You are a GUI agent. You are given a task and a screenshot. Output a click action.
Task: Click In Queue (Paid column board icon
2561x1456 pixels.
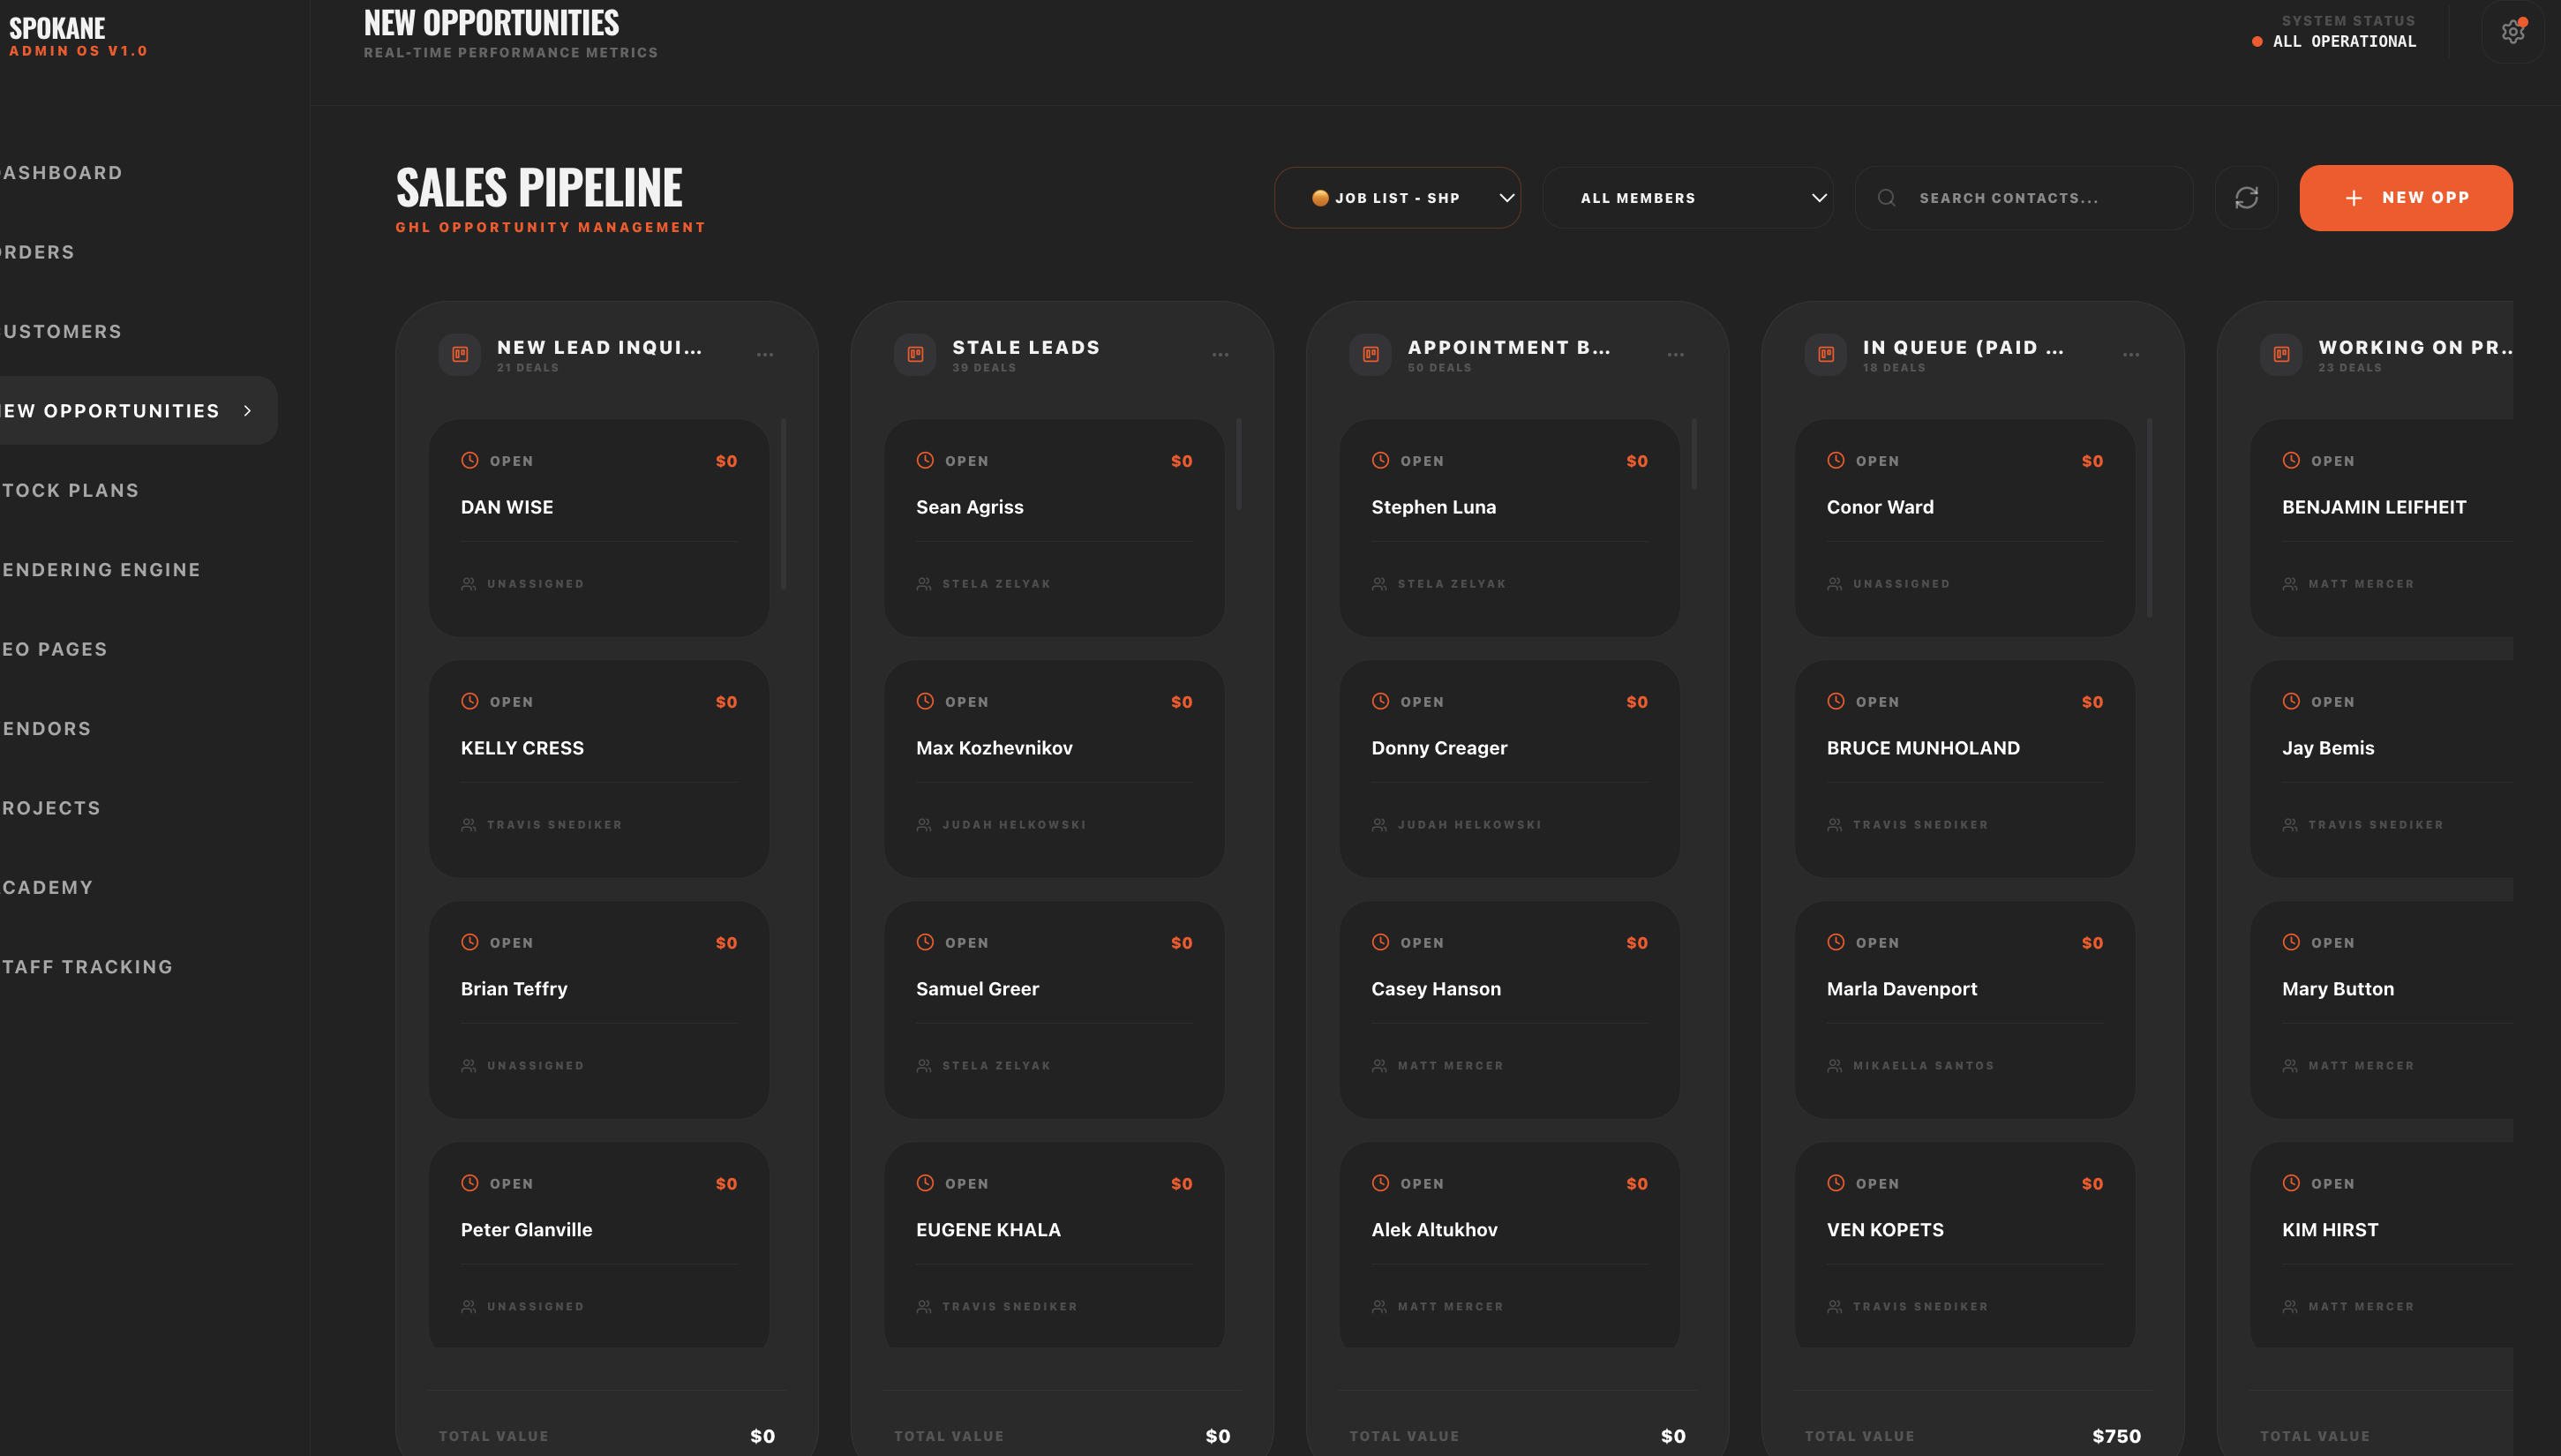pyautogui.click(x=1826, y=354)
